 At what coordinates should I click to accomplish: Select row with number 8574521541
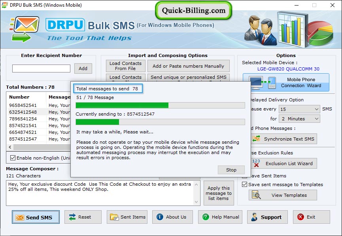39,126
